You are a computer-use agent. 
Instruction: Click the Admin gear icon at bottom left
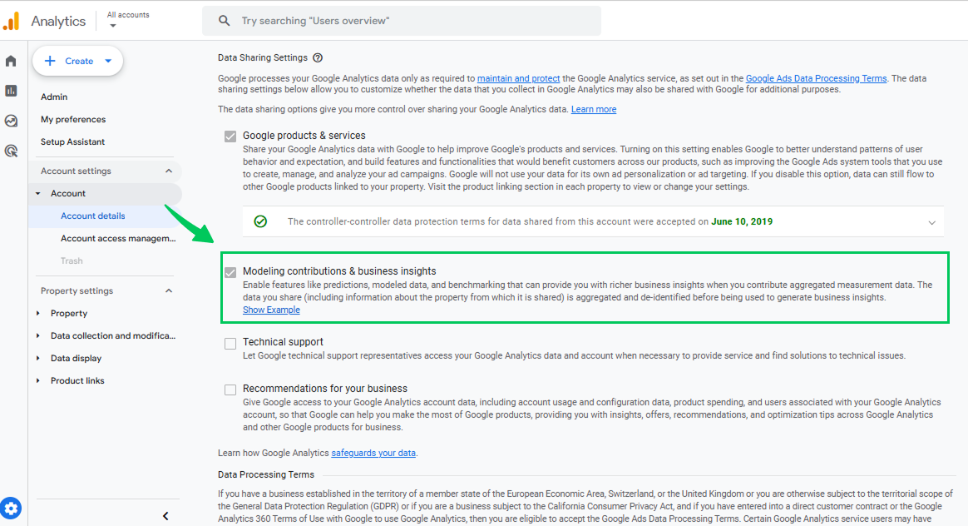[11, 509]
